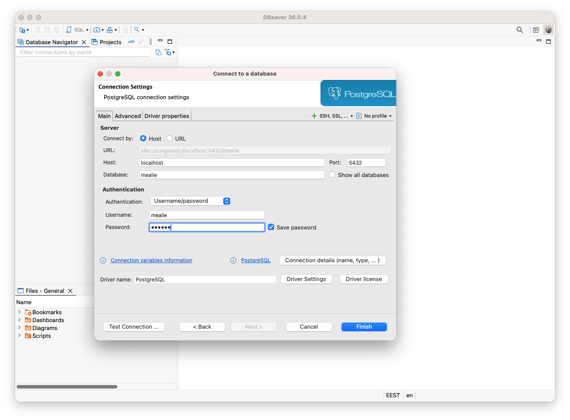The image size is (570, 420).
Task: Minimize the editor area on right
Action: click(539, 41)
